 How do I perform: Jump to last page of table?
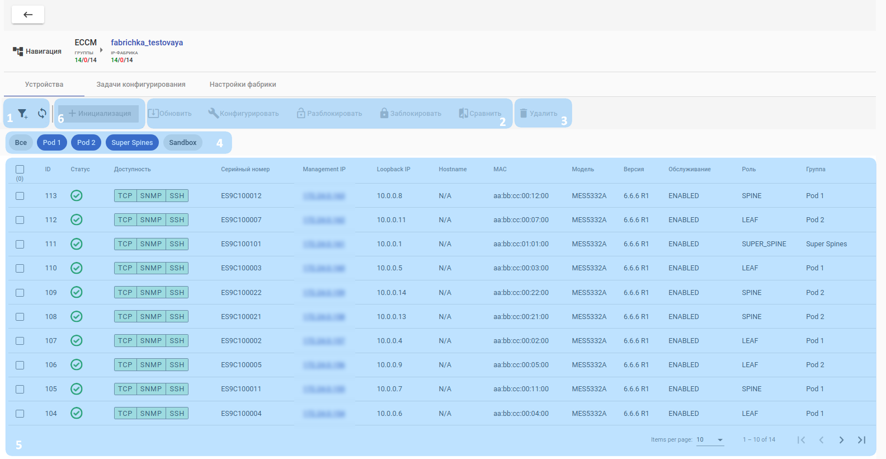861,440
